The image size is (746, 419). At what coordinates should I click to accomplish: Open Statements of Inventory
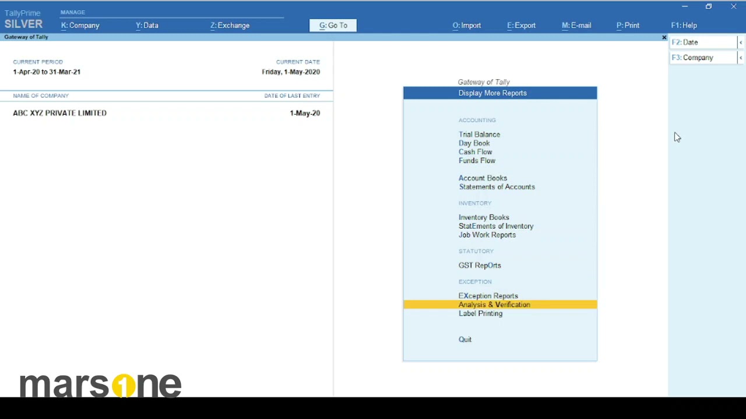point(496,226)
